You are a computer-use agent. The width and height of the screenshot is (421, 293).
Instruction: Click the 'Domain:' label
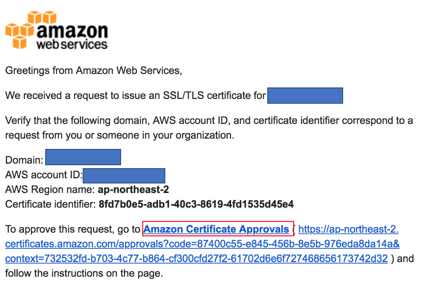coord(24,160)
